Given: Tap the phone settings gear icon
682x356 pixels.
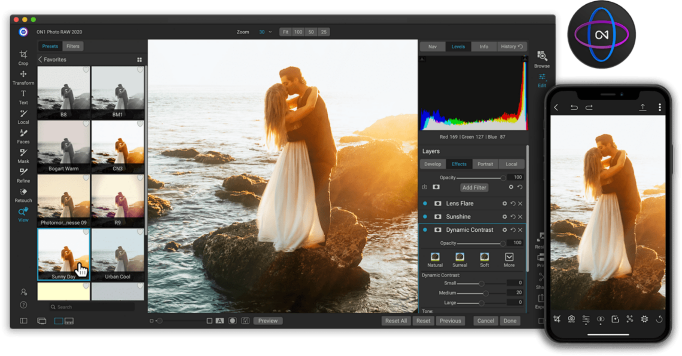Looking at the screenshot, I should point(644,319).
